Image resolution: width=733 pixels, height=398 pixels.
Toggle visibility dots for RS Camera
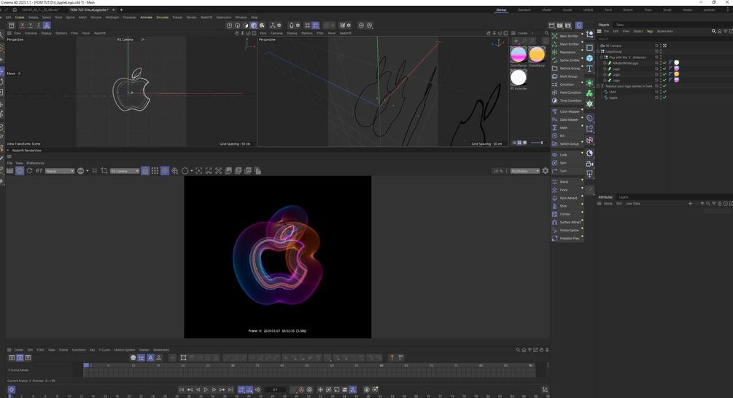(x=661, y=46)
